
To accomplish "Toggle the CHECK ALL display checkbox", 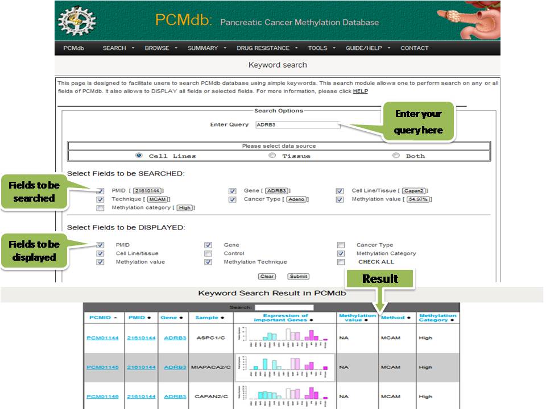I will [341, 262].
